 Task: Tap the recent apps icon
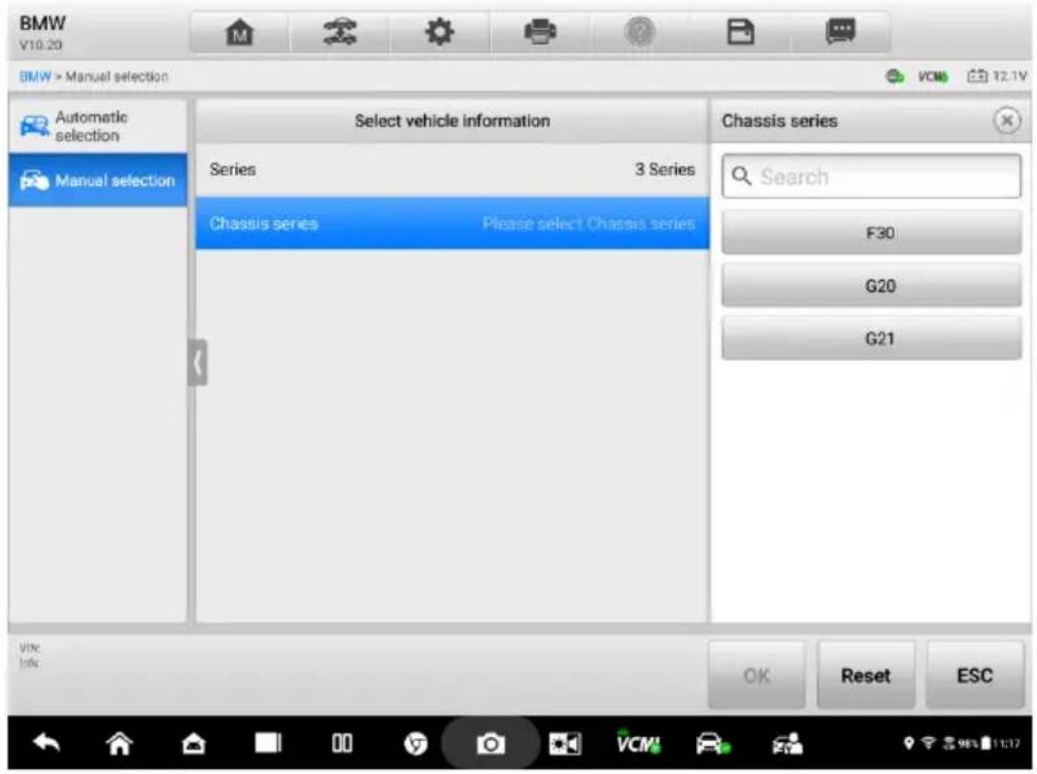268,743
